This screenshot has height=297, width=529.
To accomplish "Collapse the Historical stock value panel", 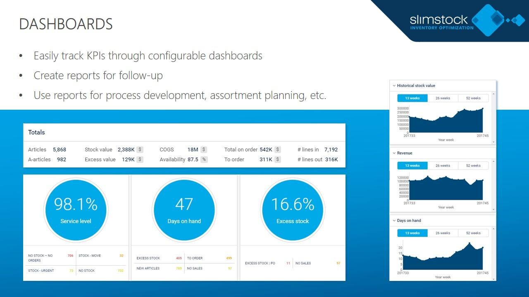I will (393, 86).
